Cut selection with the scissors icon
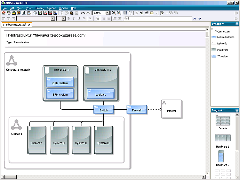240x180 pixels. point(62,13)
